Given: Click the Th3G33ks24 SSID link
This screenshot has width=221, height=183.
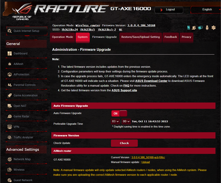Looking at the screenshot, I should (70, 30).
